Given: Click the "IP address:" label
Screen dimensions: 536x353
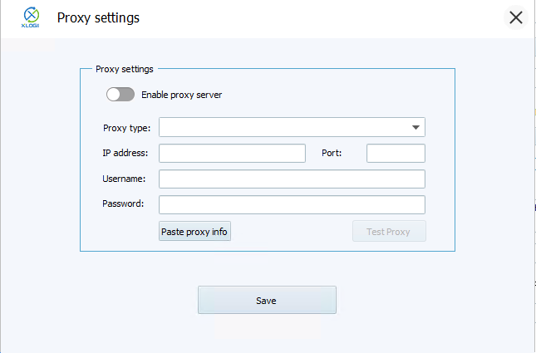Looking at the screenshot, I should tap(125, 153).
